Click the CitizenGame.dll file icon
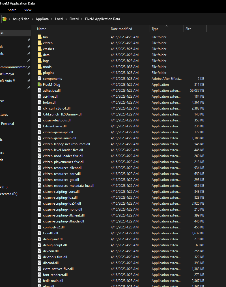The image size is (226, 287). coord(40,126)
